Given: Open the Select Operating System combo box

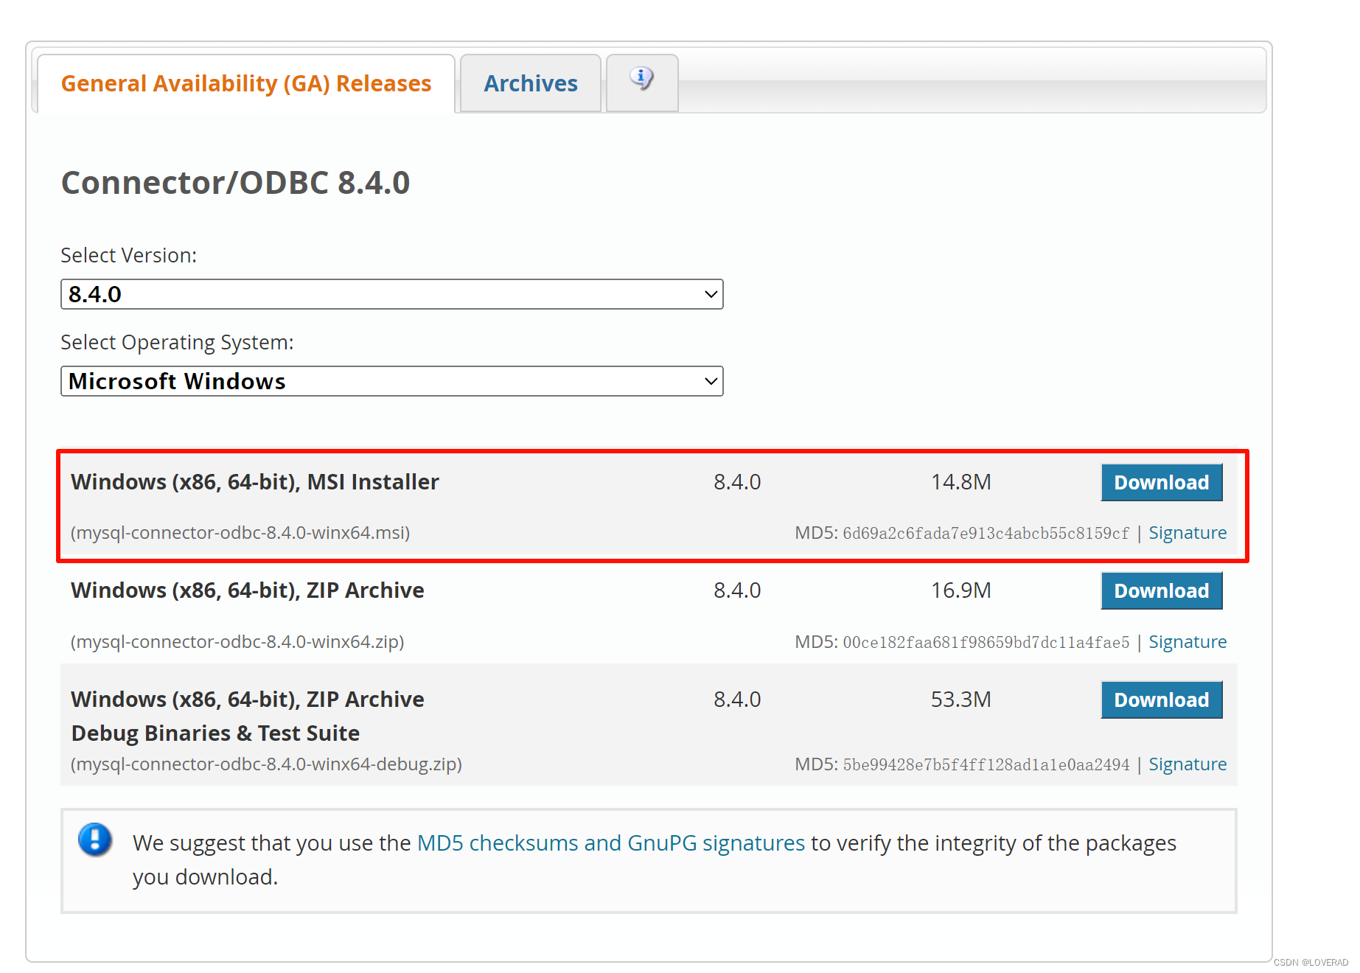Looking at the screenshot, I should pos(391,381).
